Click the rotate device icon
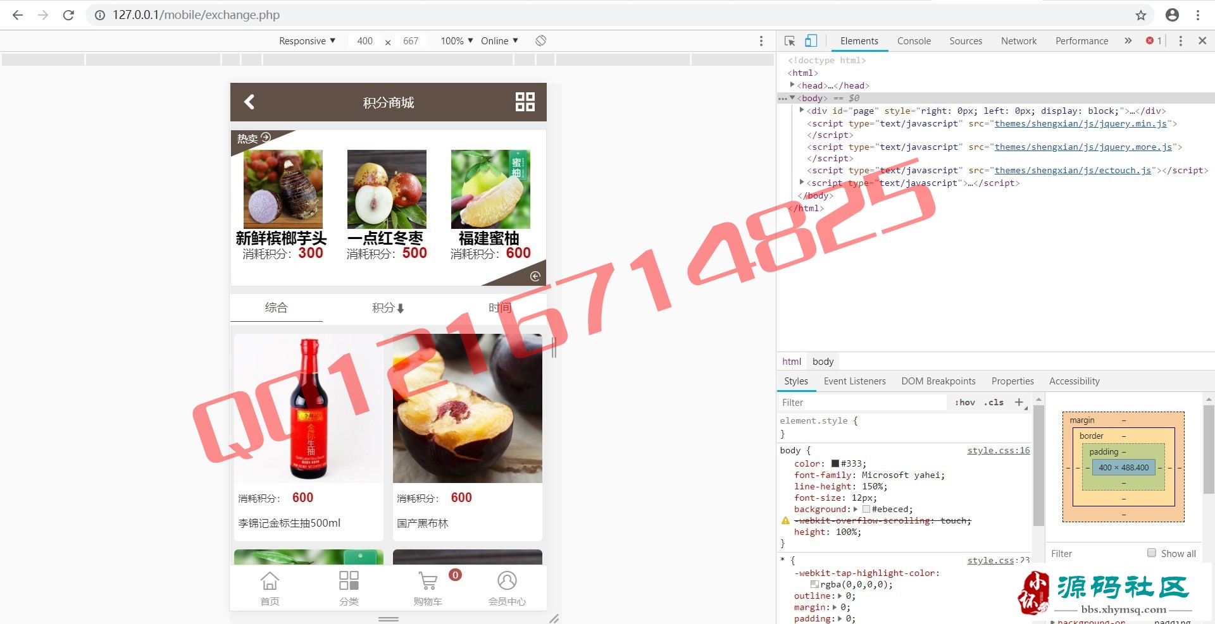1215x624 pixels. click(540, 40)
